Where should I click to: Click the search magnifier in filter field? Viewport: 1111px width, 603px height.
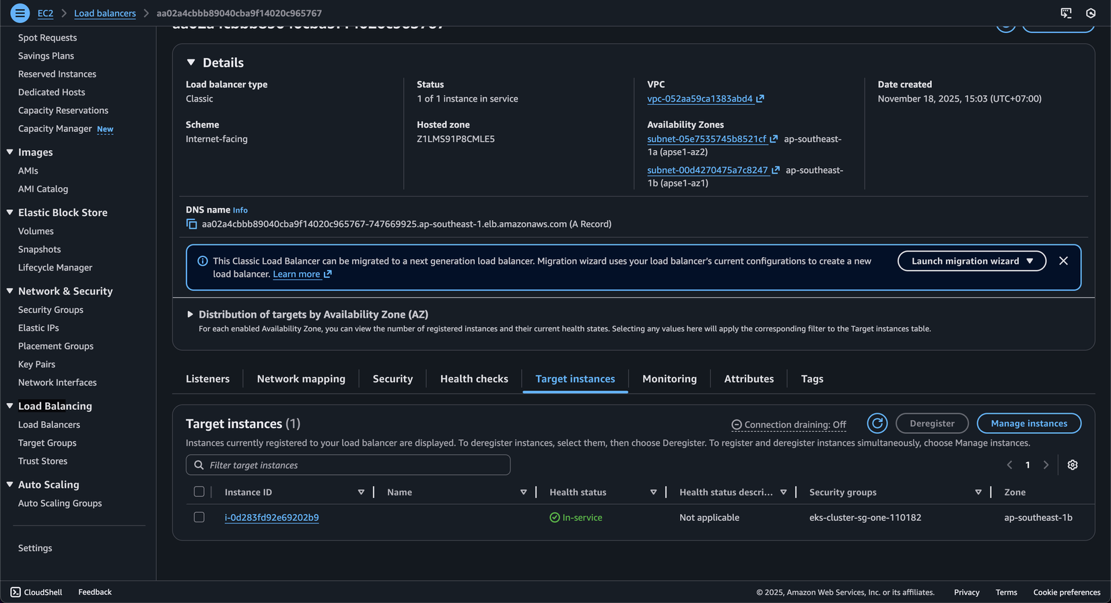pos(199,465)
